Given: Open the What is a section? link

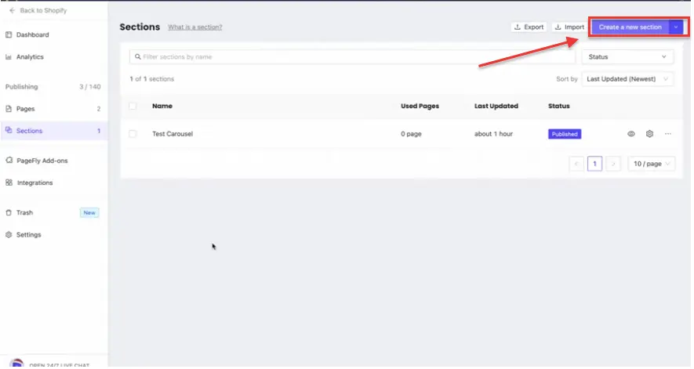Looking at the screenshot, I should coord(194,27).
